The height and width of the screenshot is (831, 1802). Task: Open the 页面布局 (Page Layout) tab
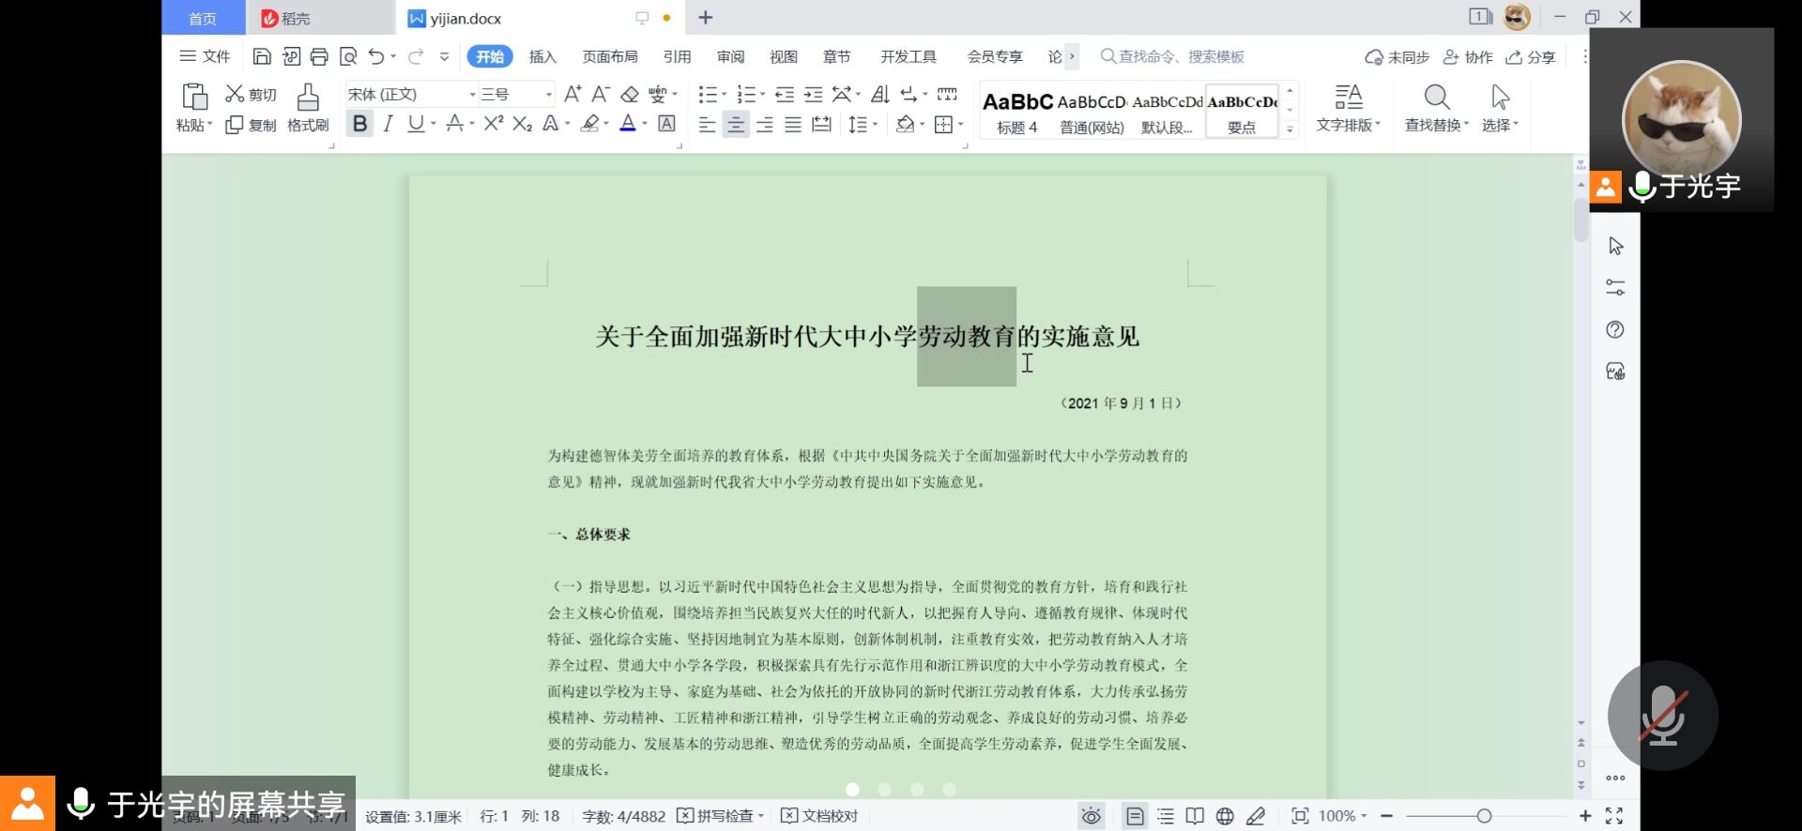click(610, 57)
